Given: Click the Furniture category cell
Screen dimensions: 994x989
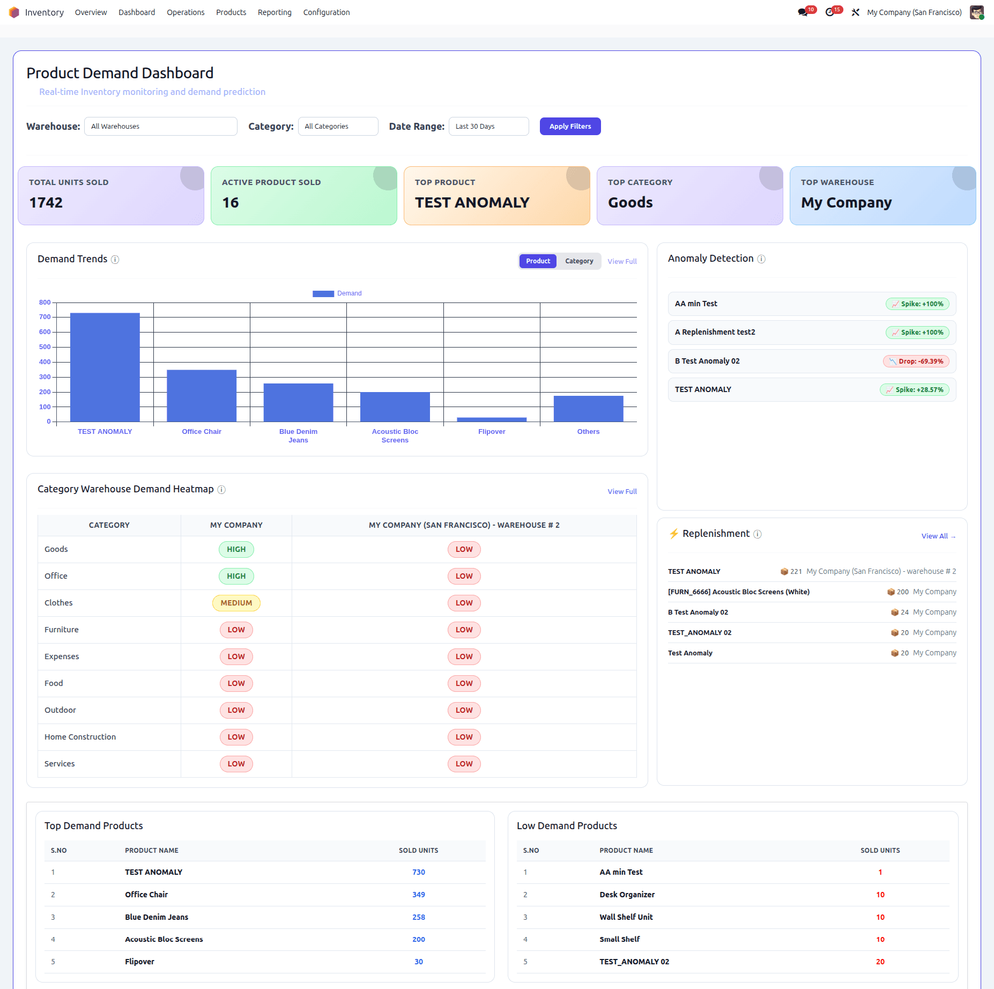Looking at the screenshot, I should point(109,630).
